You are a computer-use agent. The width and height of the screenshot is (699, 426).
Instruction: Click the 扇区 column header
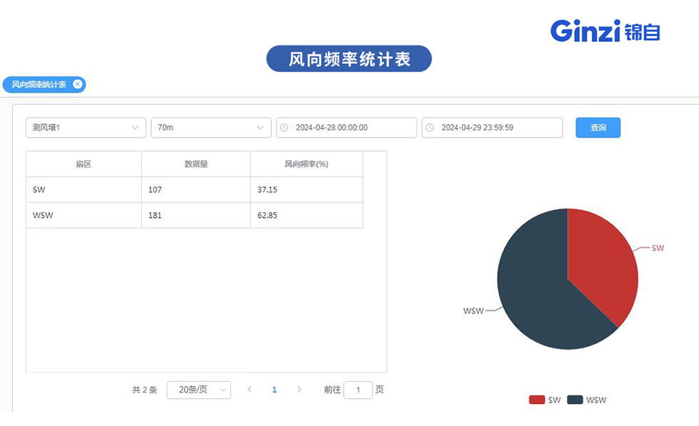click(x=84, y=165)
